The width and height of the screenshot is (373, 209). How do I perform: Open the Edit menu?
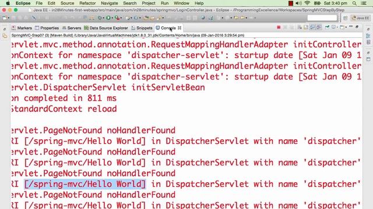pyautogui.click(x=51, y=3)
